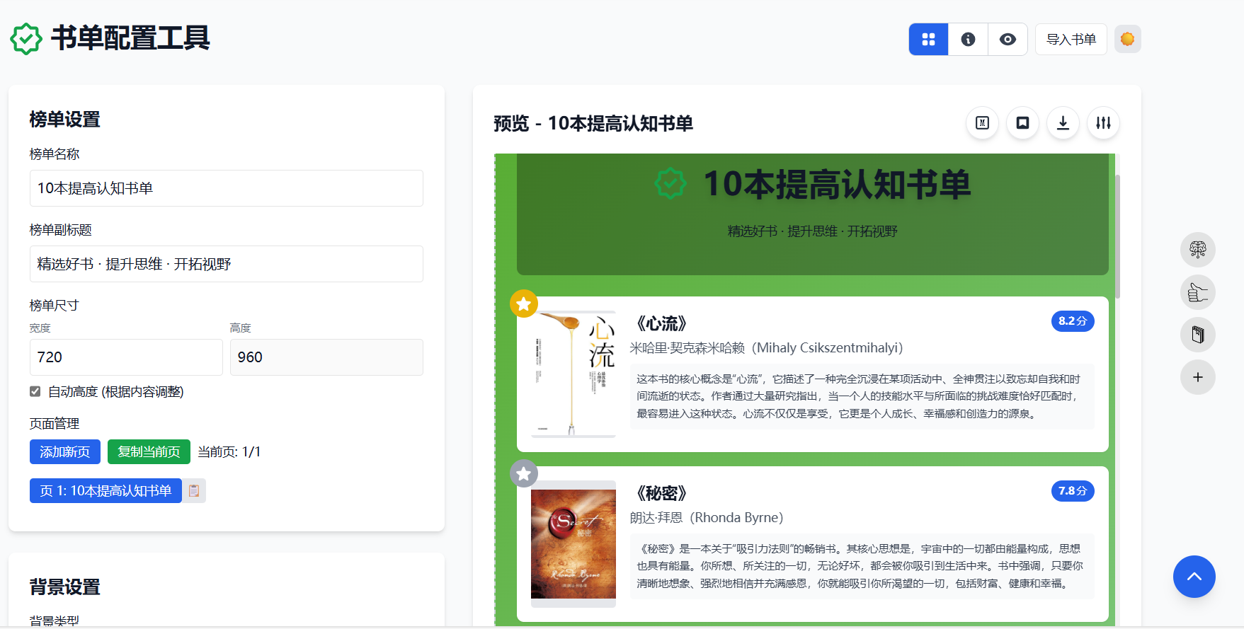The height and width of the screenshot is (629, 1244).
Task: Click clipboard icon beside page 1 tab
Action: tap(194, 491)
